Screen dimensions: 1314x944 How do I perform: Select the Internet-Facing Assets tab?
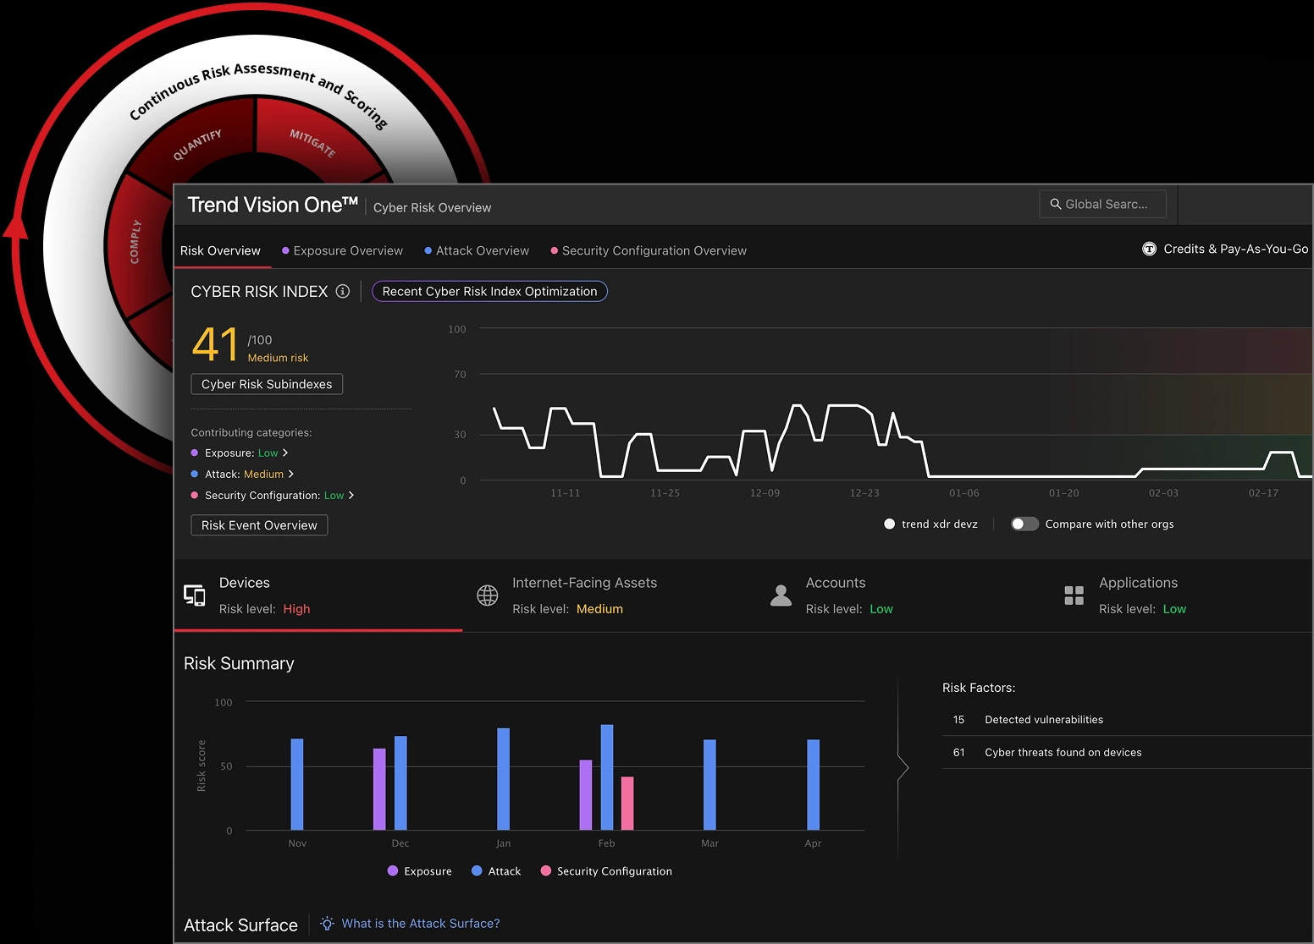point(610,595)
